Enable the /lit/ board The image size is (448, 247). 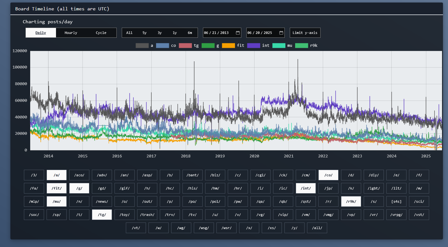click(396, 188)
